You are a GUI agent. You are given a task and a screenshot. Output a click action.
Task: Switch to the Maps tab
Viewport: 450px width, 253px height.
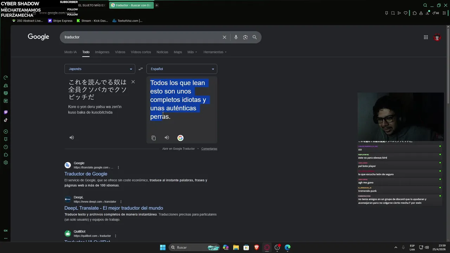point(178,52)
